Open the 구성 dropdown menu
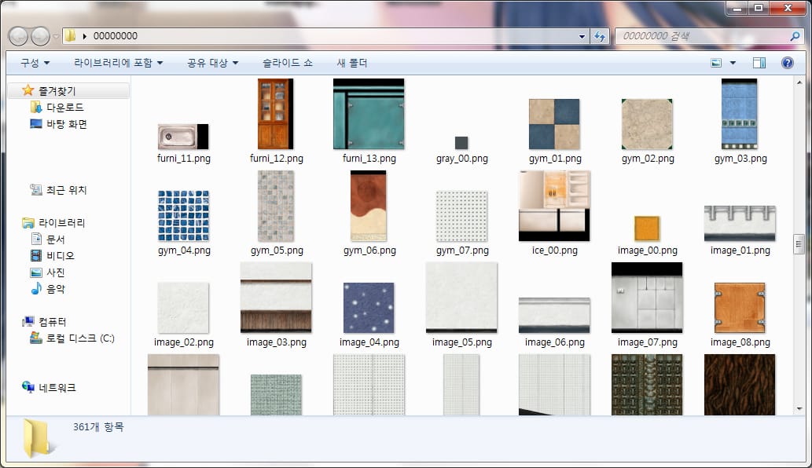The width and height of the screenshot is (812, 468). [35, 63]
